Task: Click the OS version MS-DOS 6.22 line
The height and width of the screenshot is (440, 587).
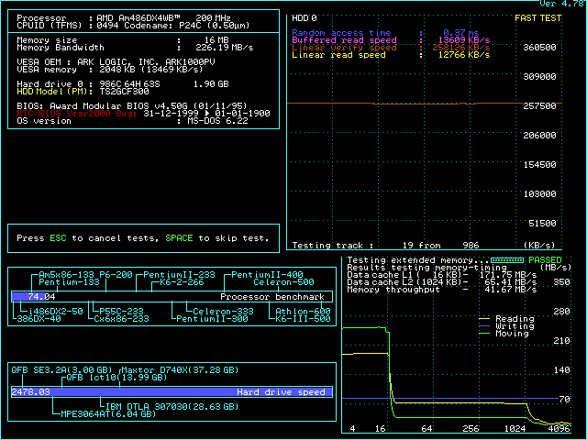Action: tap(132, 121)
